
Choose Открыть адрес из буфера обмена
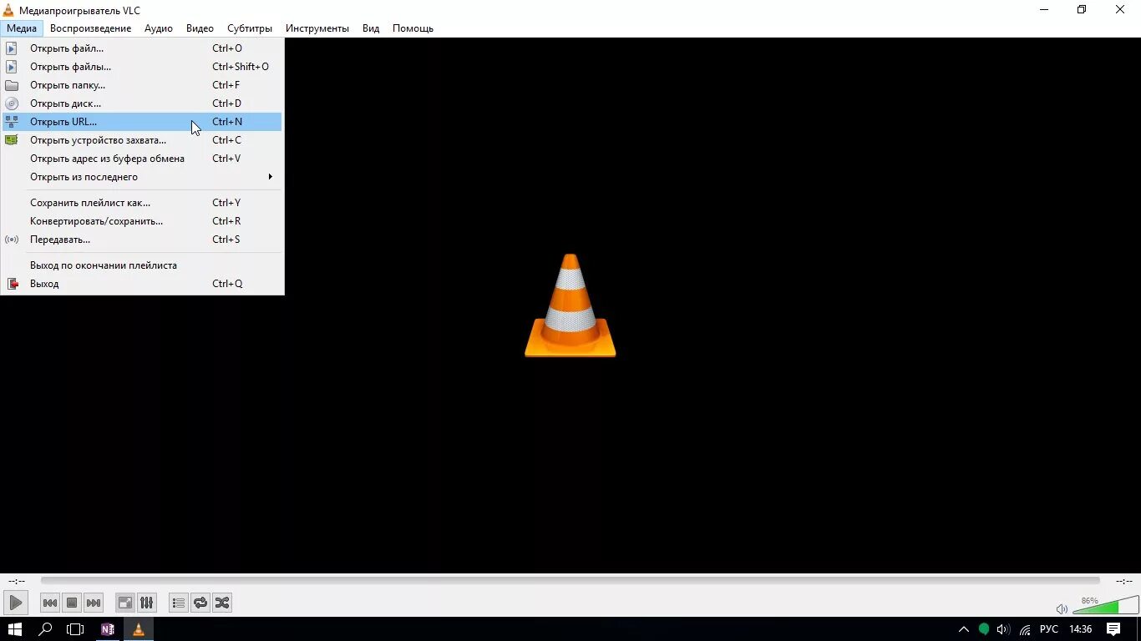click(142, 159)
